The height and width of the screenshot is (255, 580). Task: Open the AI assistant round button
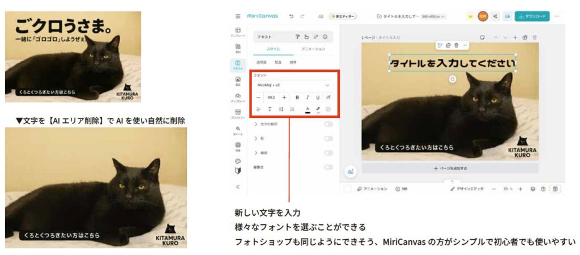tap(351, 170)
